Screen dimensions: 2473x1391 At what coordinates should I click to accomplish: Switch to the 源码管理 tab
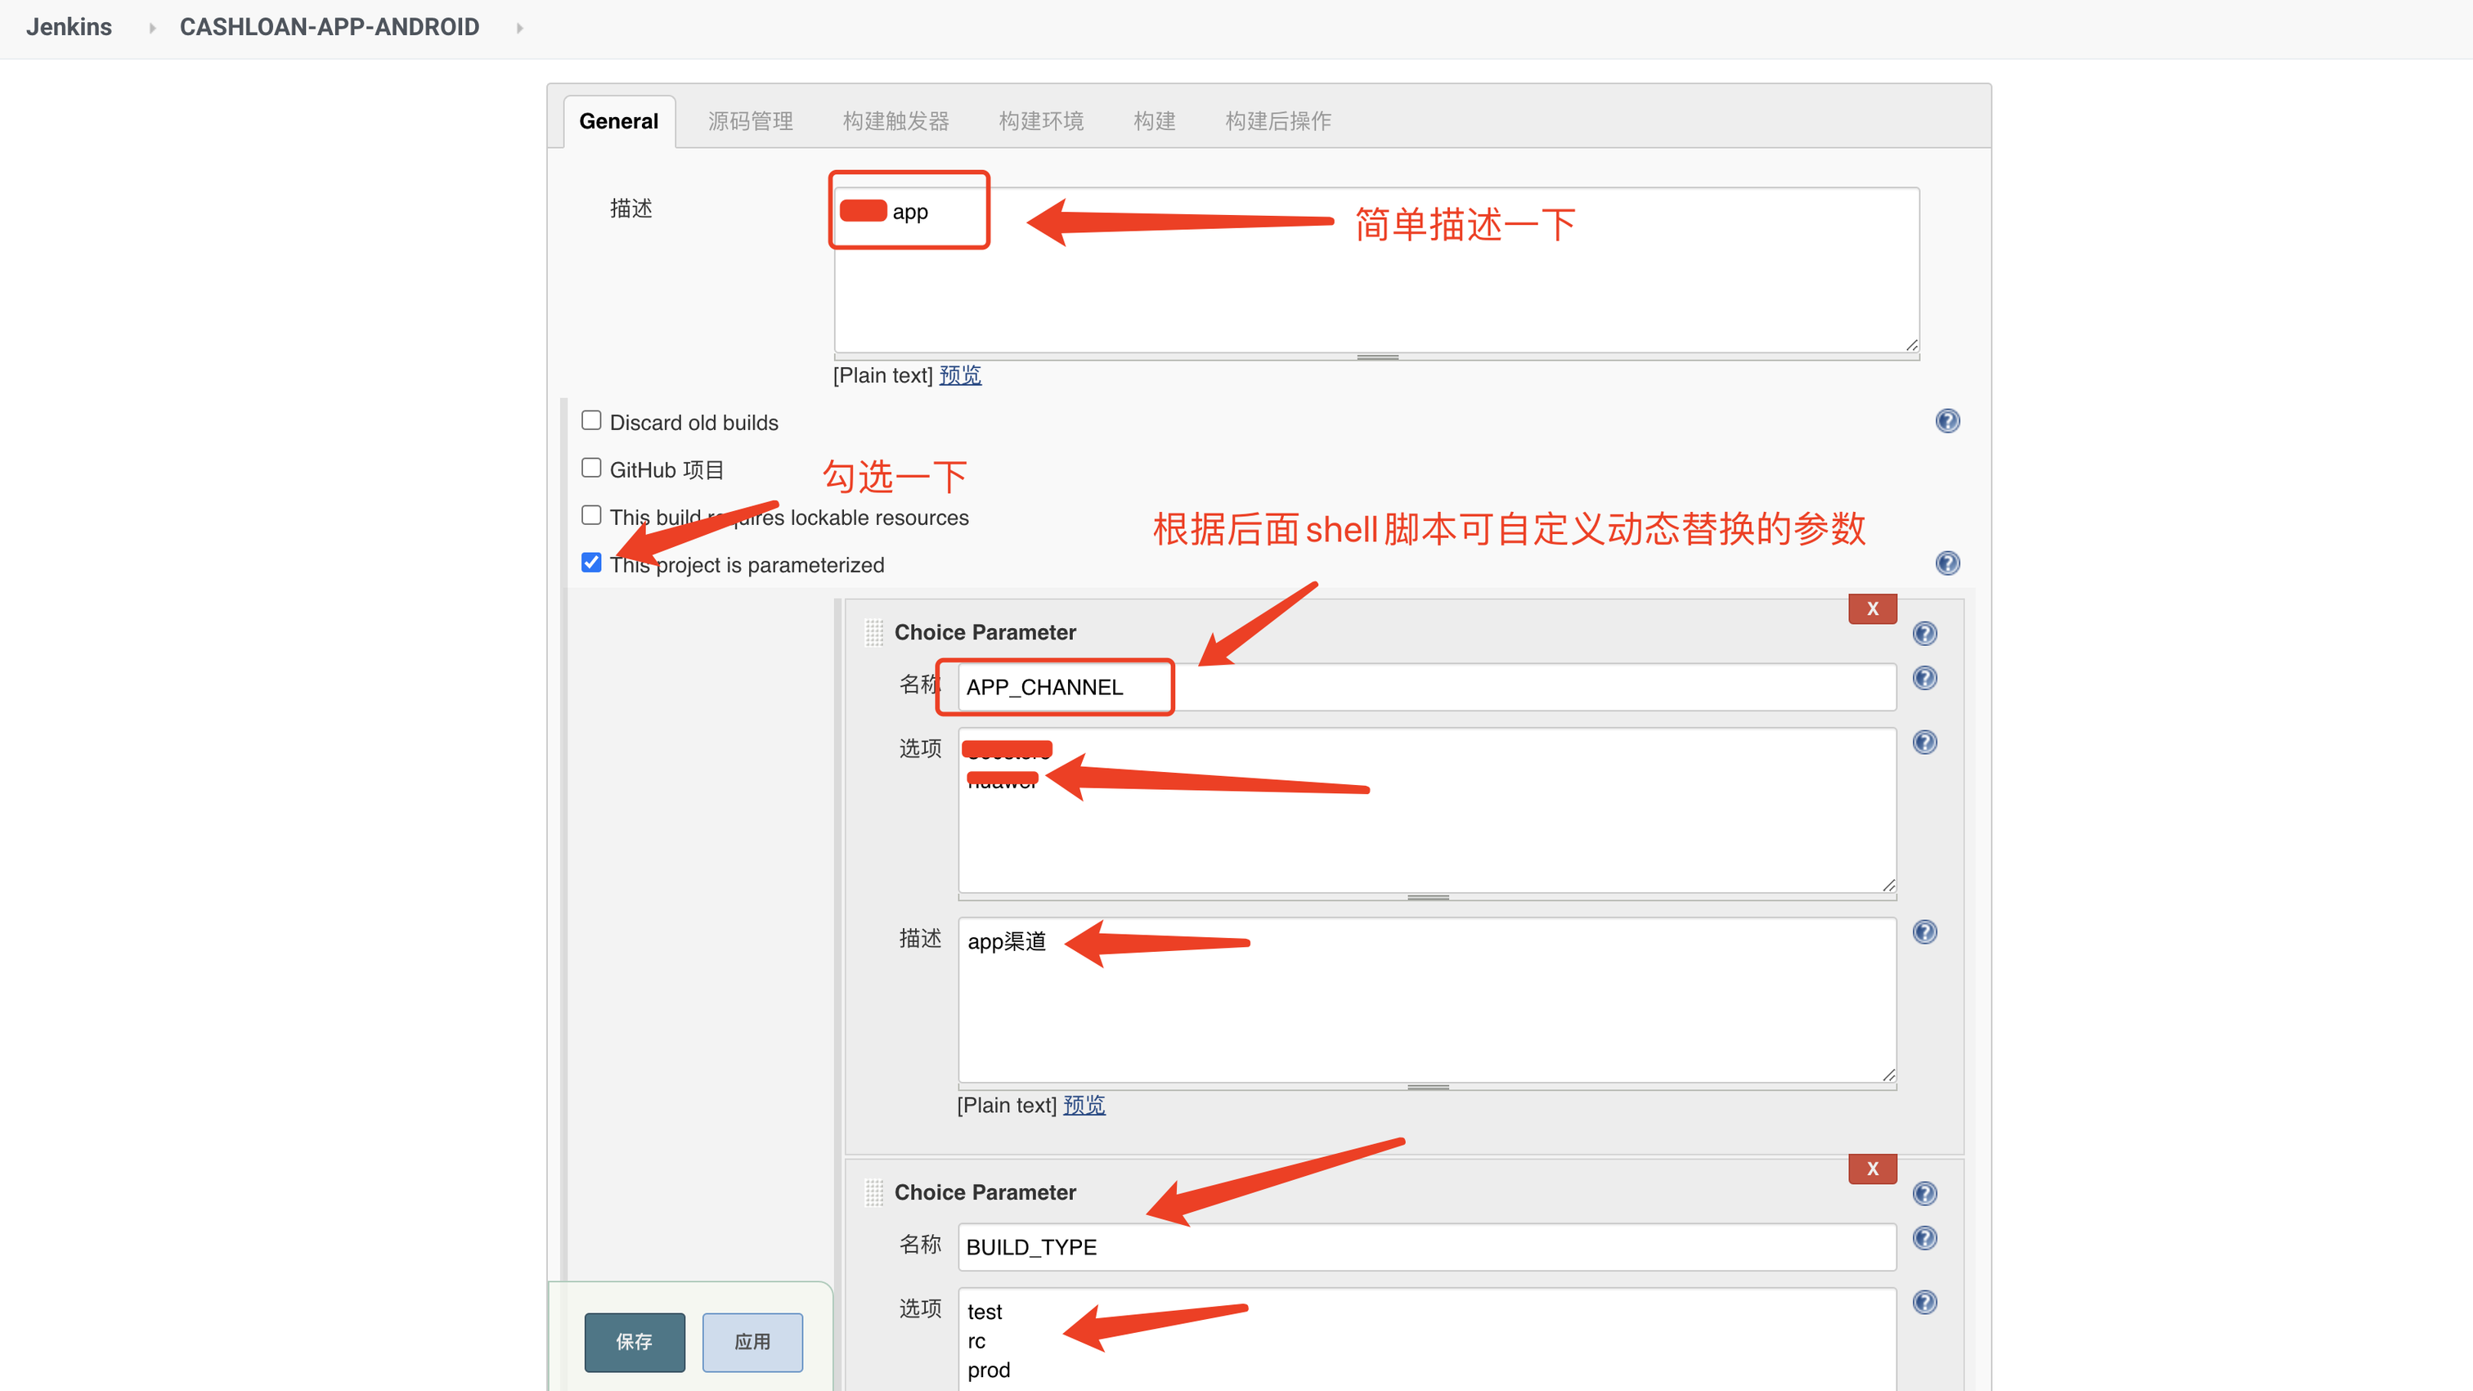coord(750,121)
